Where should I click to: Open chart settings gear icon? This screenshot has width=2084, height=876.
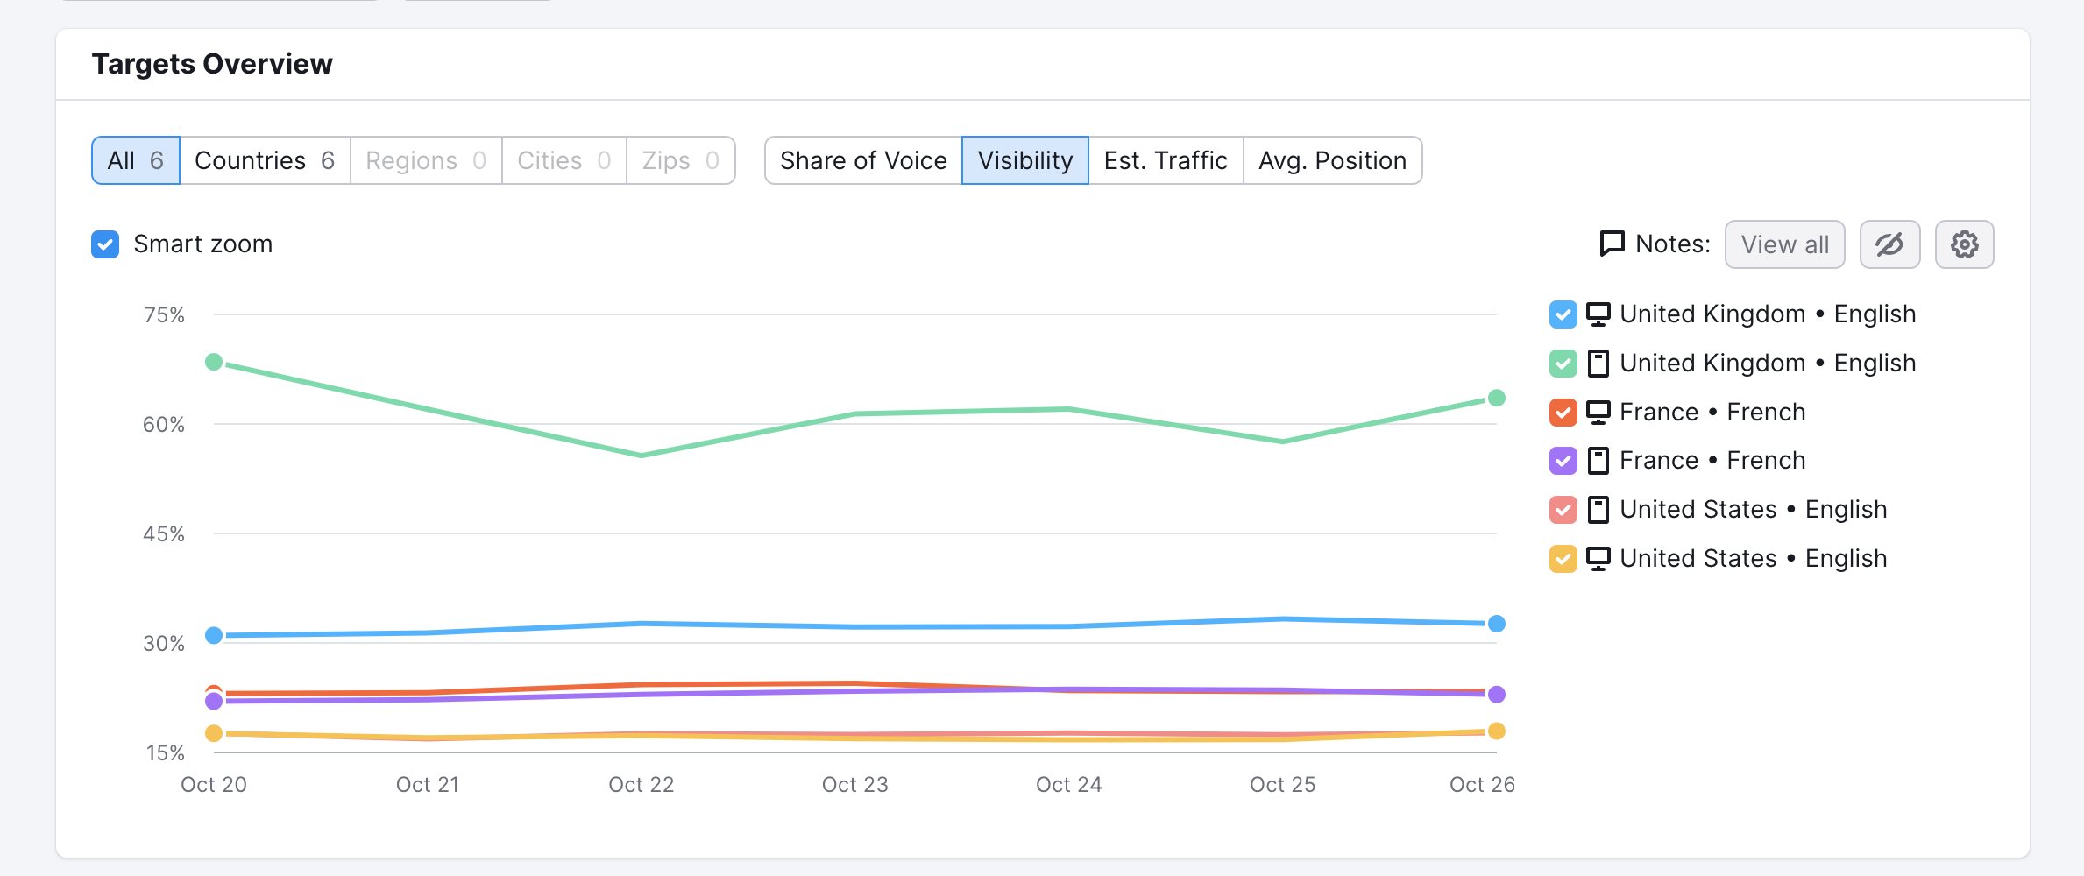(1964, 244)
